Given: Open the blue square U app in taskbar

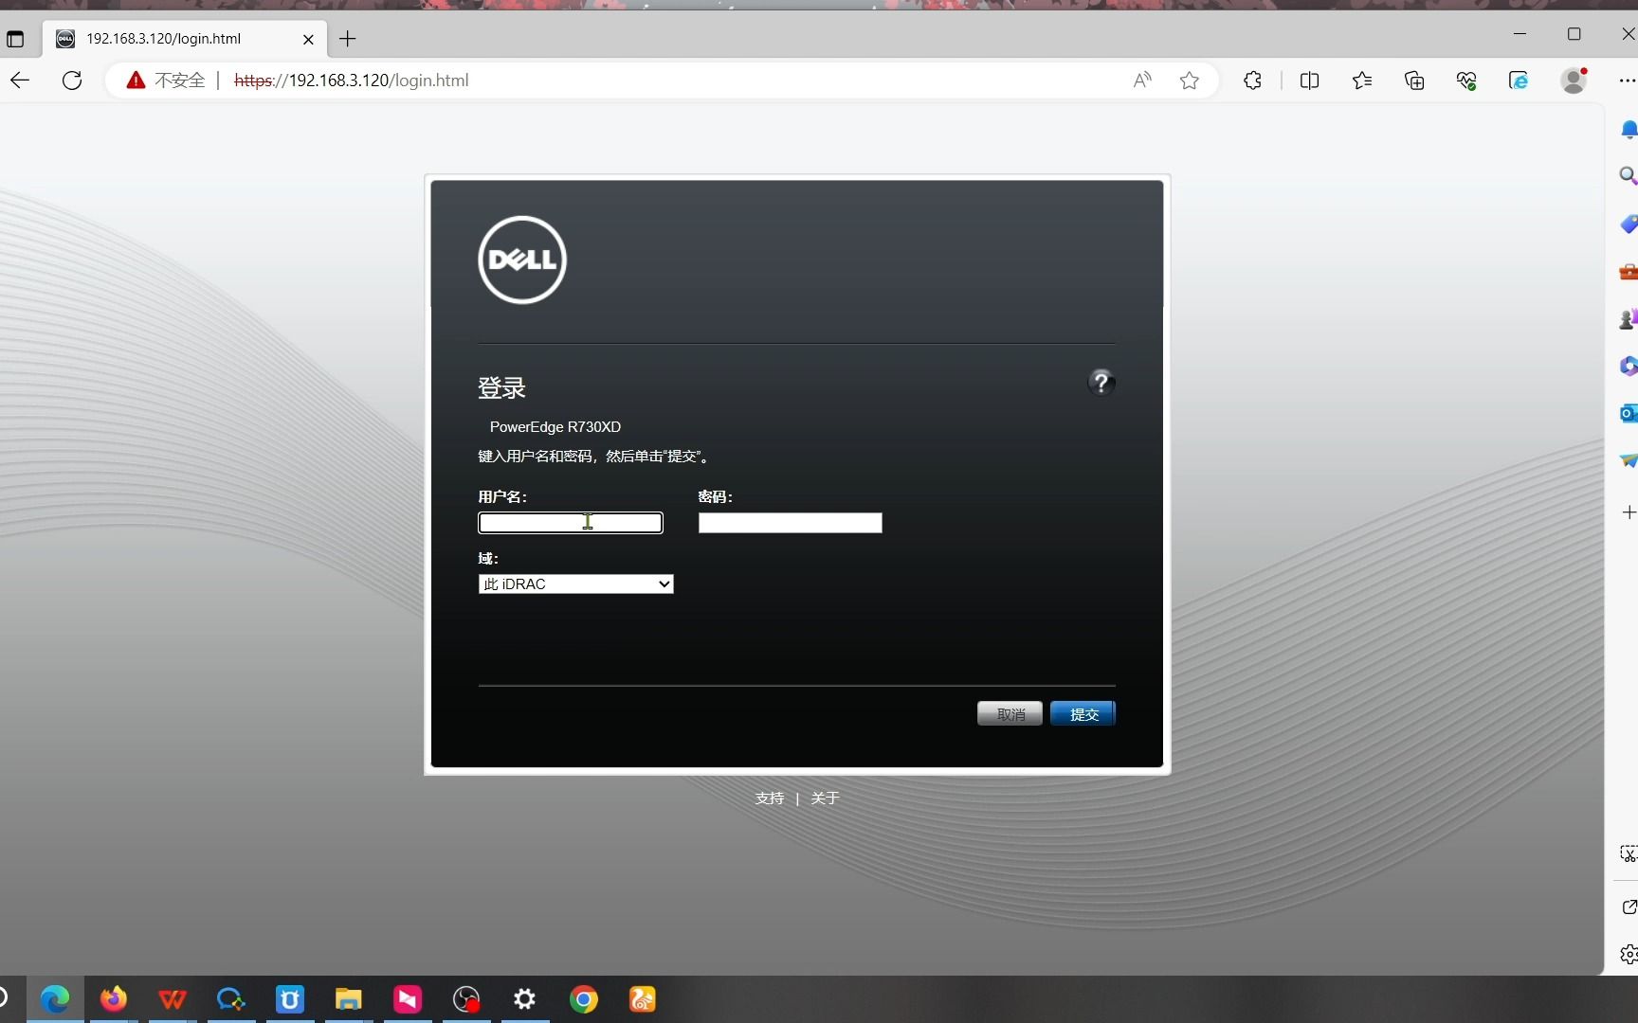Looking at the screenshot, I should pyautogui.click(x=290, y=999).
